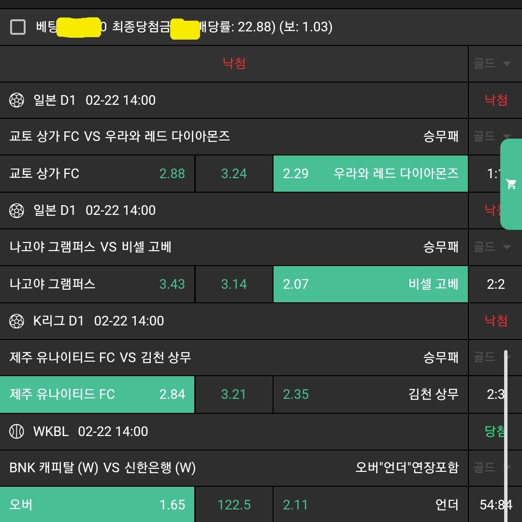Select 김천 상무 win at odds 2.35
Screen dimensions: 522x522
[370, 395]
